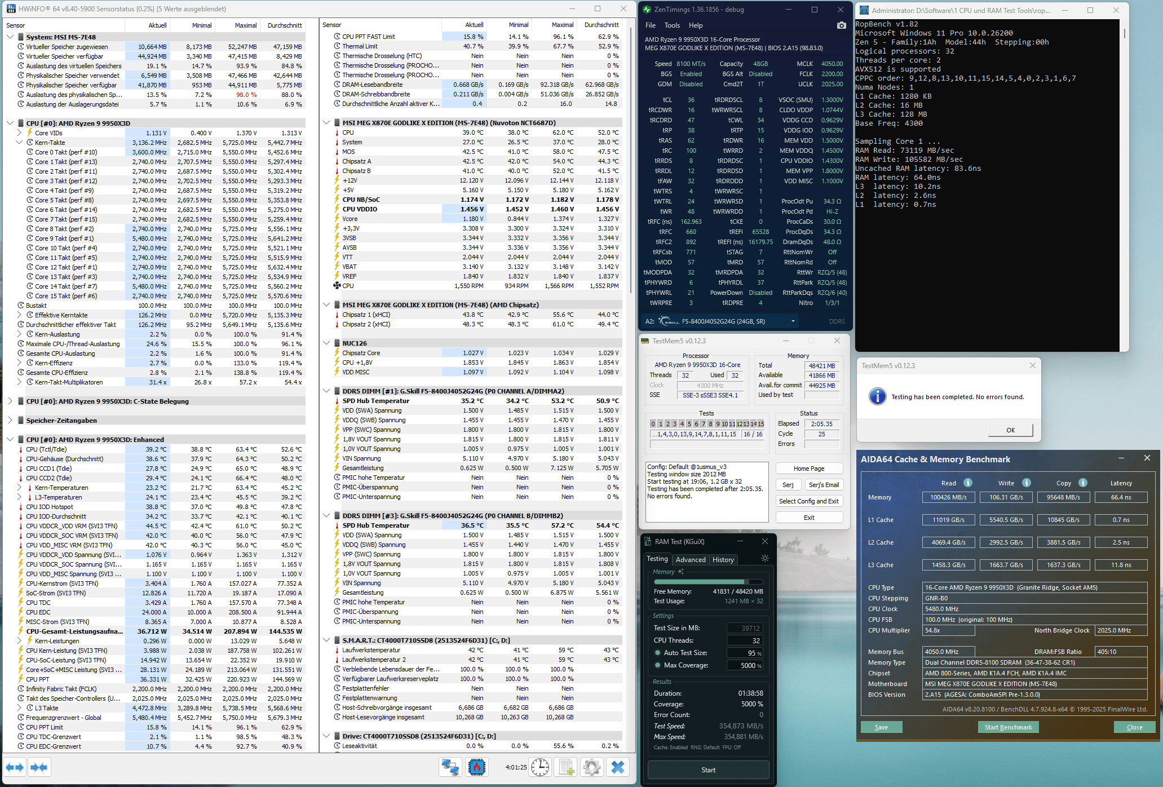
Task: Open HWiNFO sensor settings gear icon
Action: [591, 767]
